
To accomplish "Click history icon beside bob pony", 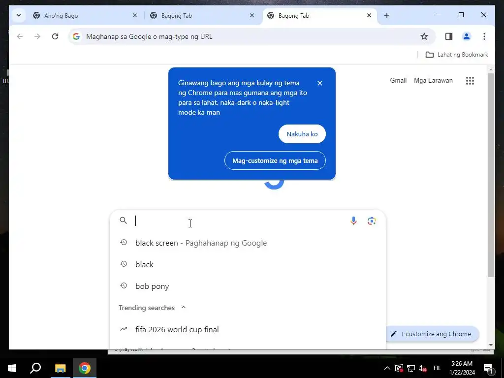I will click(124, 286).
